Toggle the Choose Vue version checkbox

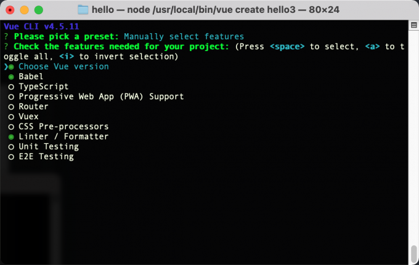[x=11, y=67]
